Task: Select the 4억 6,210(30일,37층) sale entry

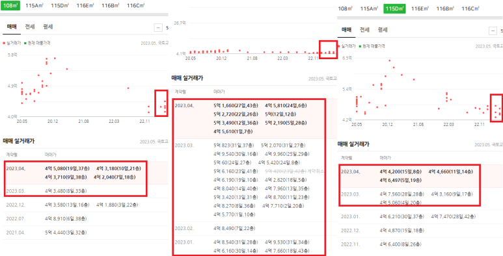Action: [402, 216]
